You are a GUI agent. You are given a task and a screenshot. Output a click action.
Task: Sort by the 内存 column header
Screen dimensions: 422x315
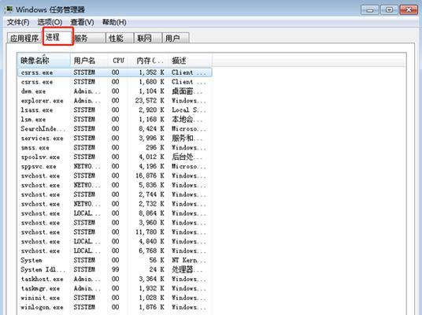pos(149,61)
